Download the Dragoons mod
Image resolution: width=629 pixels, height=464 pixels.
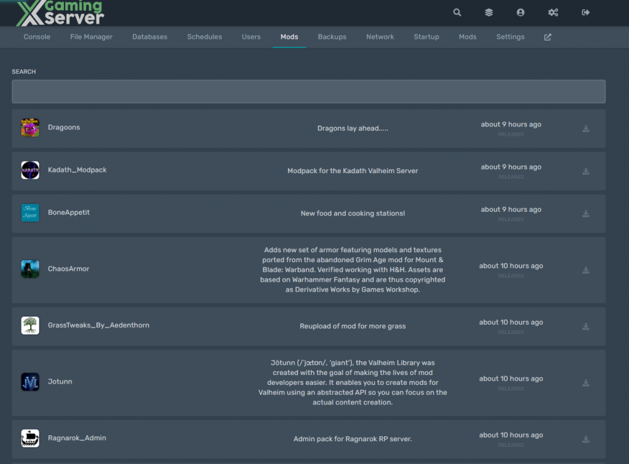click(x=586, y=129)
